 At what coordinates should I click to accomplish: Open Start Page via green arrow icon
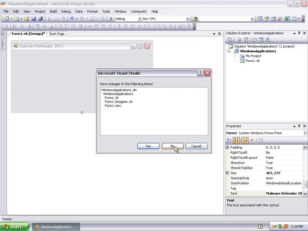[x=287, y=19]
